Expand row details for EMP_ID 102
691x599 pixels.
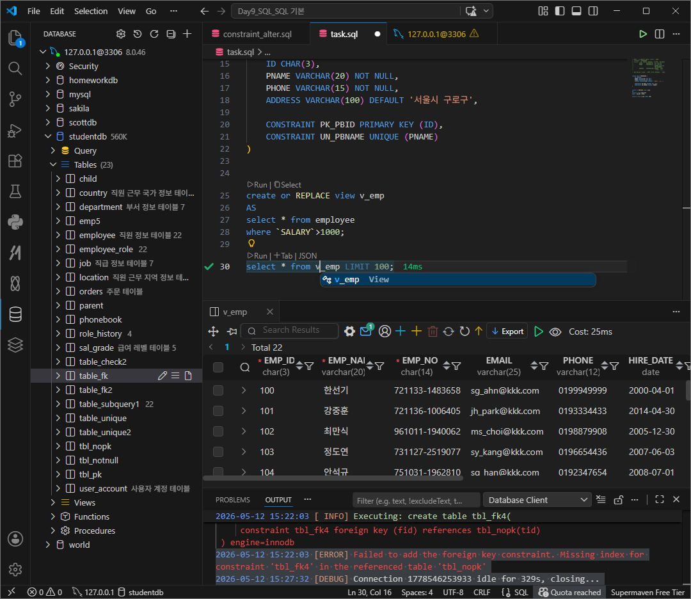244,431
